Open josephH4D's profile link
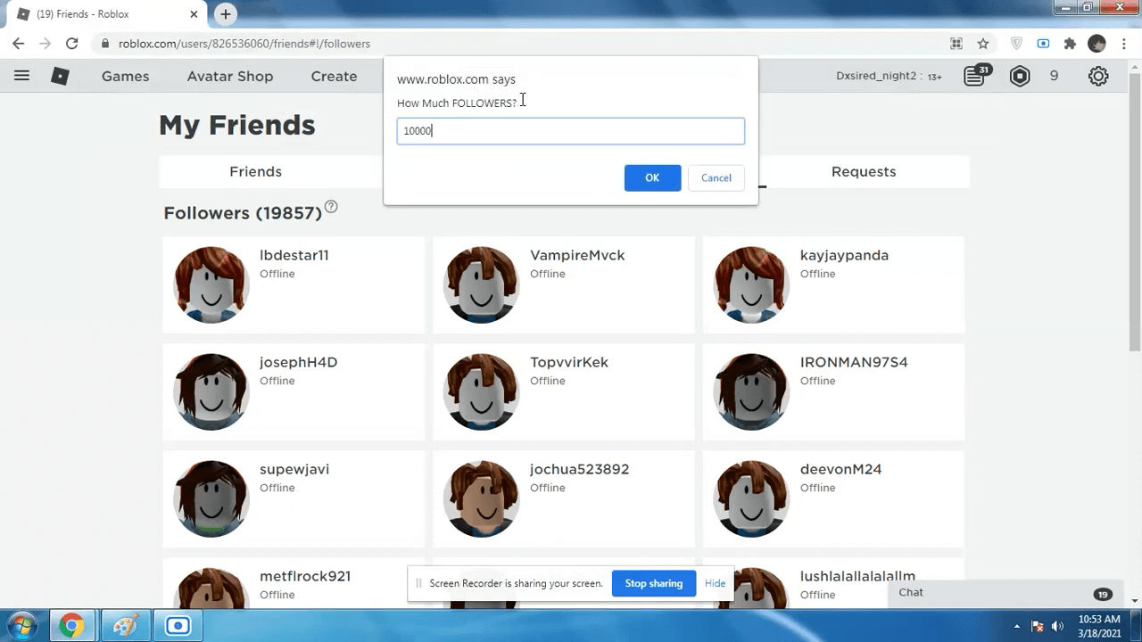Viewport: 1142px width, 642px height. click(298, 362)
